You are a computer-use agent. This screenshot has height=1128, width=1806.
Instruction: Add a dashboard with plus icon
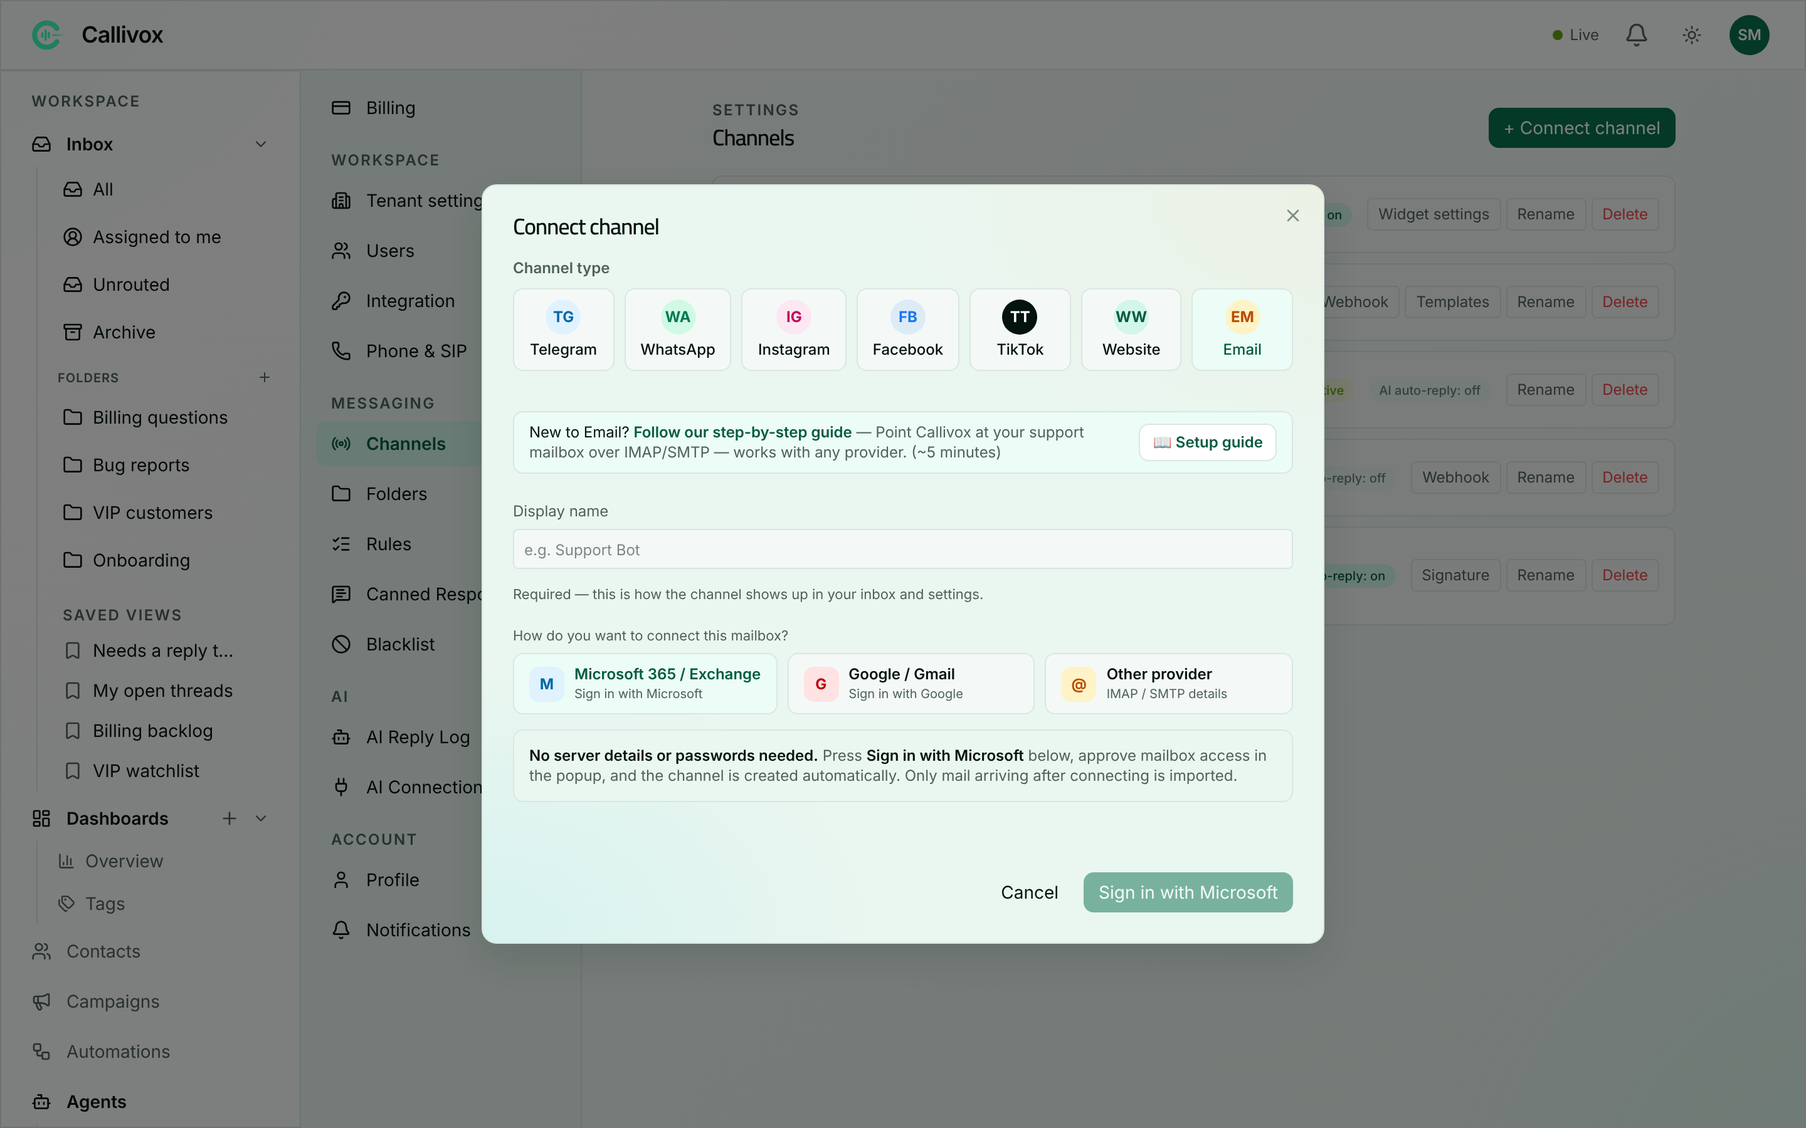229,818
